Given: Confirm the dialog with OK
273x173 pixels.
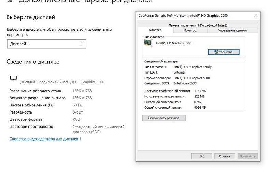Looking at the screenshot, I should click(201, 156).
